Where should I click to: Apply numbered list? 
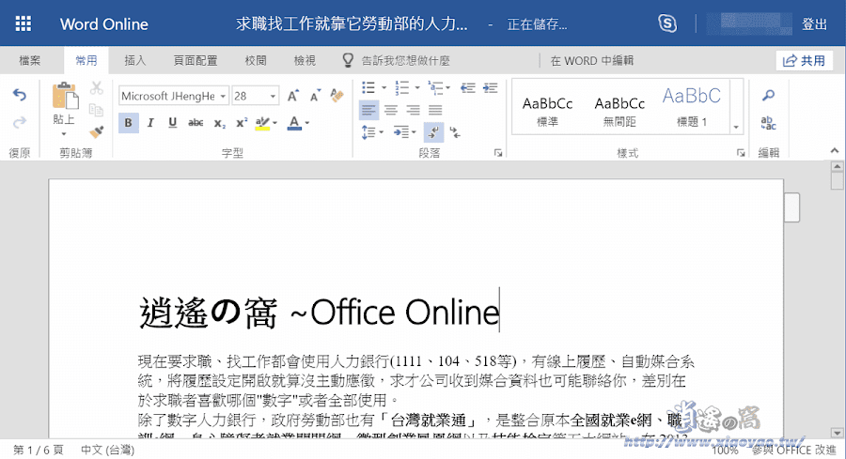(402, 88)
